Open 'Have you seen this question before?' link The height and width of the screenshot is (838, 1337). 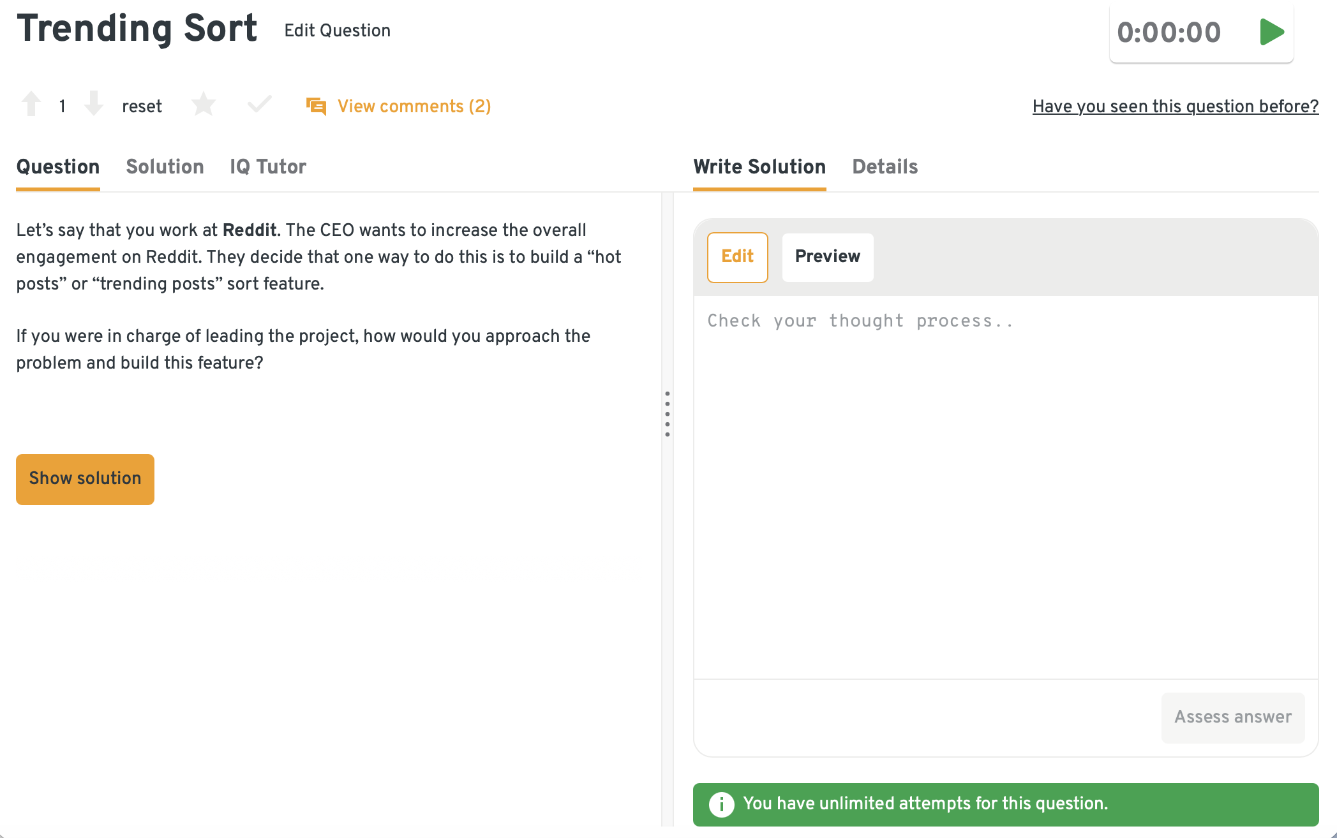point(1175,106)
